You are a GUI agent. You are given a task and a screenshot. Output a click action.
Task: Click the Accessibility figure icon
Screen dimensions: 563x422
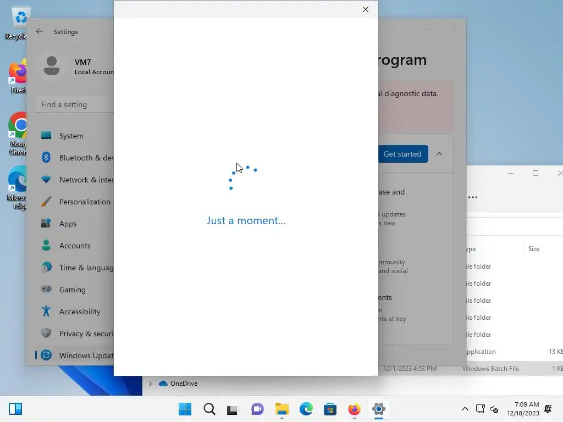46,311
